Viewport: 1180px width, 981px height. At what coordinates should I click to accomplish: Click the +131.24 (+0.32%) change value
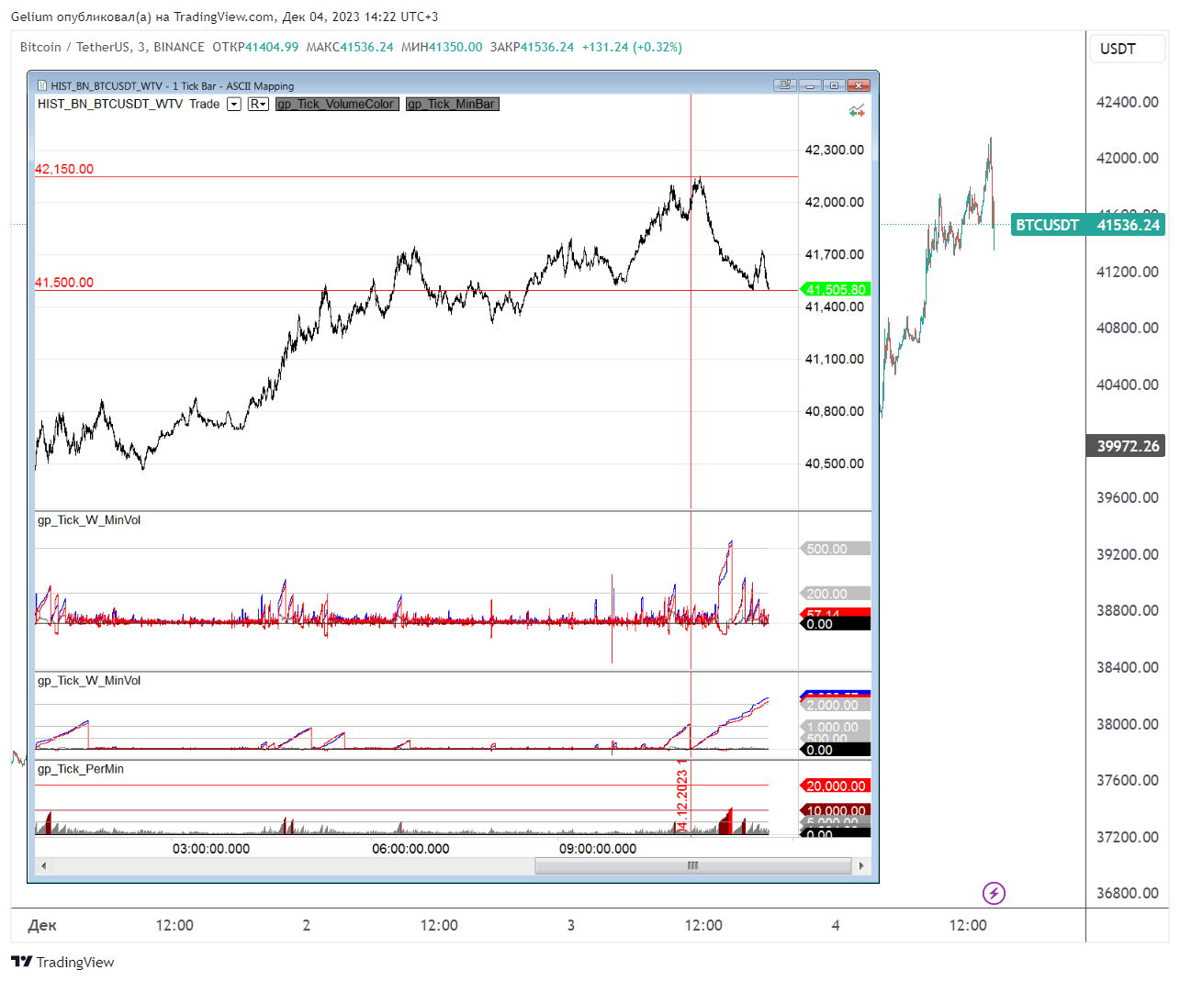click(x=632, y=47)
